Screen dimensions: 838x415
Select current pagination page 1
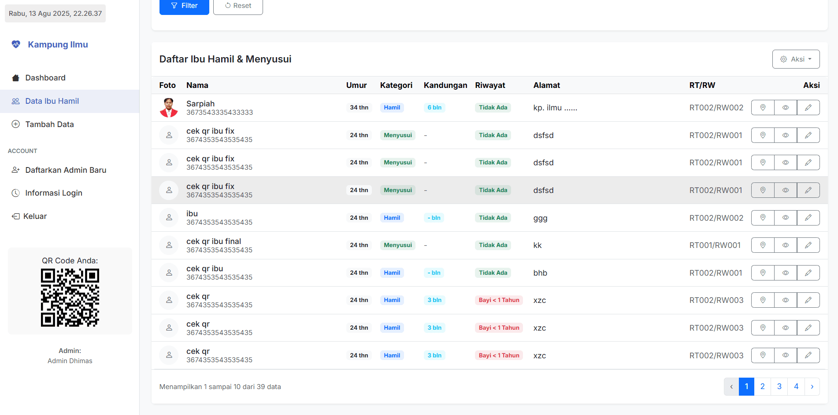pyautogui.click(x=746, y=386)
